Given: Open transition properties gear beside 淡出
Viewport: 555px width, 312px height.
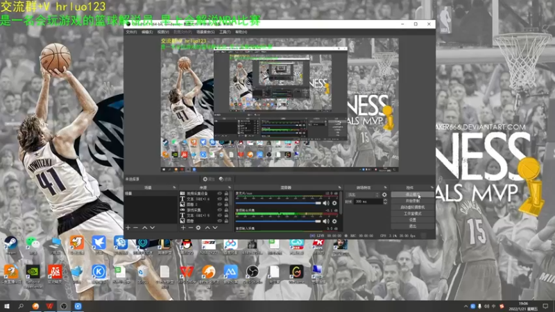Looking at the screenshot, I should [384, 195].
